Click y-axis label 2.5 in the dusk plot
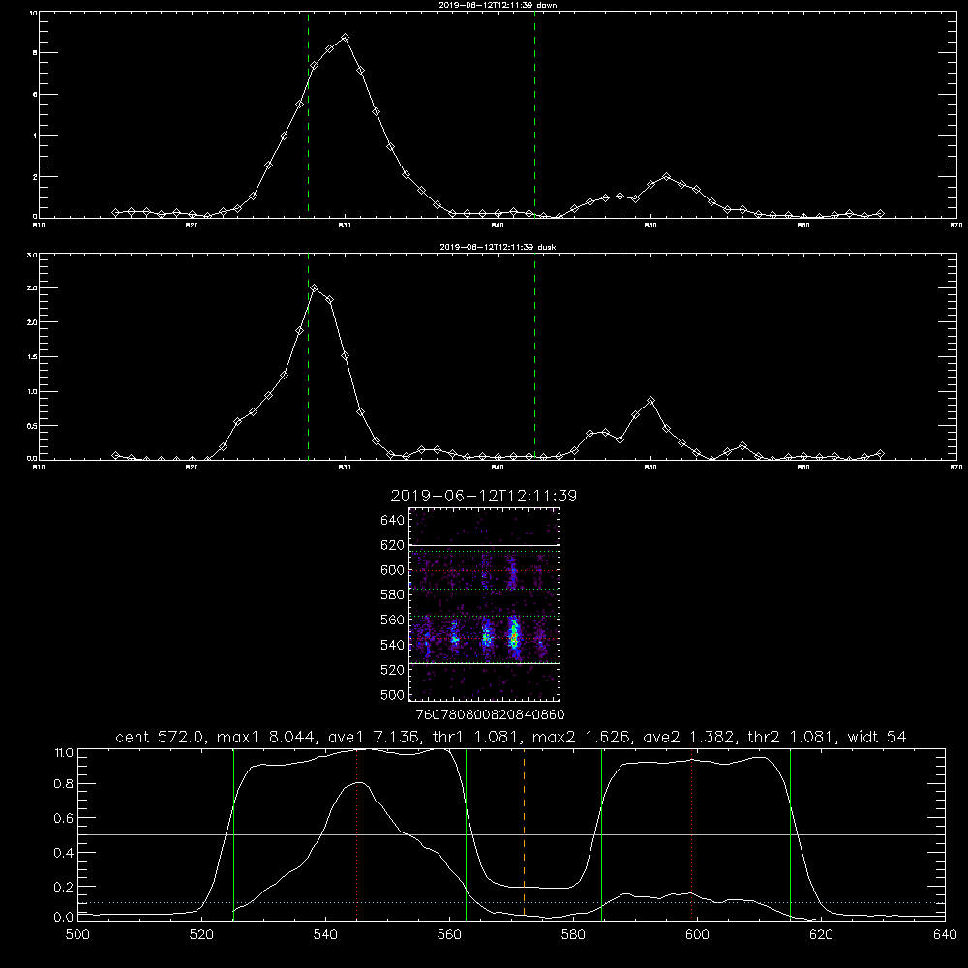Viewport: 968px width, 968px height. coord(32,288)
